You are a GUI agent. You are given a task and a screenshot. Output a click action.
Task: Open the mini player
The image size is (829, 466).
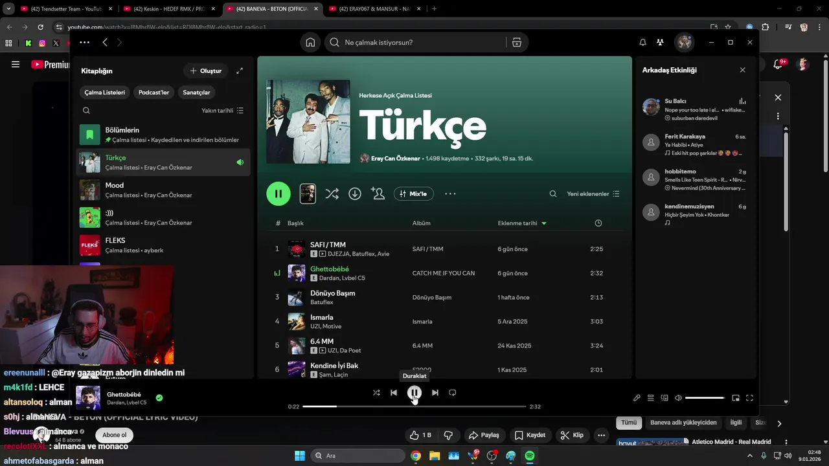pyautogui.click(x=736, y=398)
